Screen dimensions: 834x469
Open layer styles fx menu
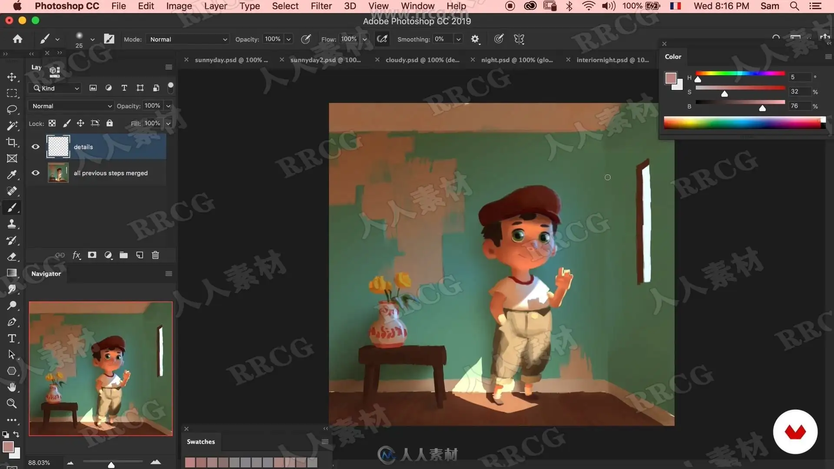(x=76, y=255)
